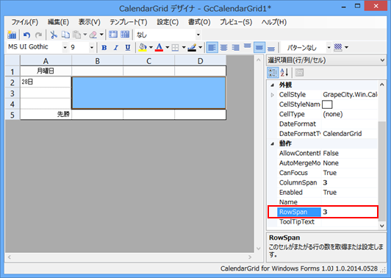Click the grid view icon beside the template box
The height and width of the screenshot is (278, 391).
point(125,35)
